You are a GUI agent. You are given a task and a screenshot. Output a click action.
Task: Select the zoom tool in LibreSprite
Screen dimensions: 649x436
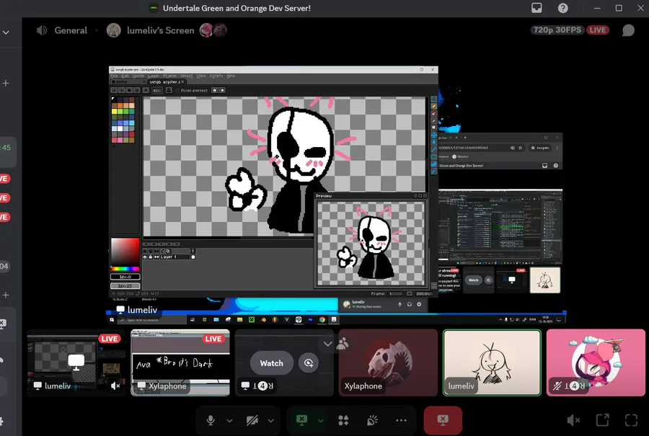[434, 128]
